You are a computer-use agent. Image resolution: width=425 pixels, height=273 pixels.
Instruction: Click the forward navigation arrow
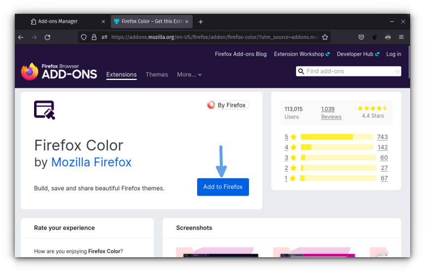click(34, 37)
